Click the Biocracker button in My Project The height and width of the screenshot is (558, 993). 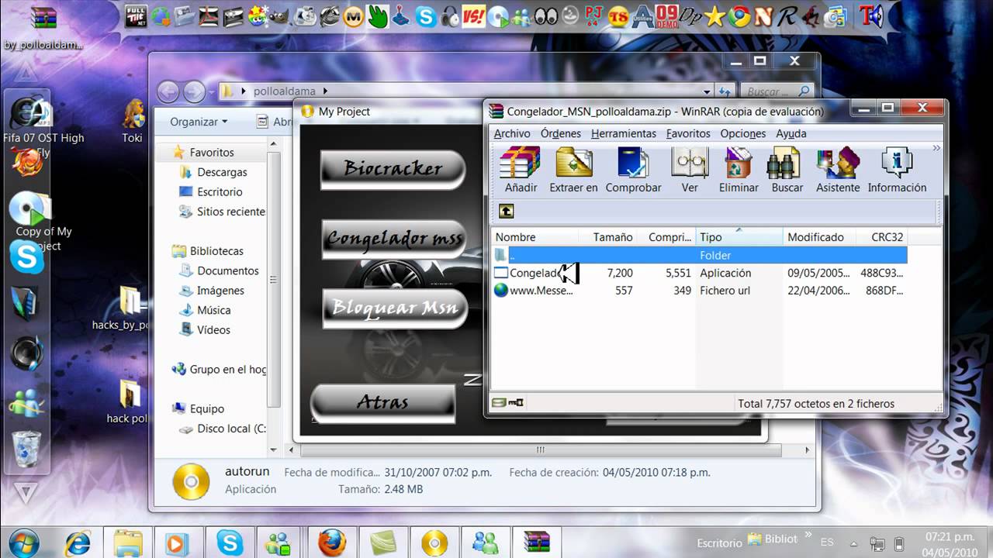coord(393,168)
